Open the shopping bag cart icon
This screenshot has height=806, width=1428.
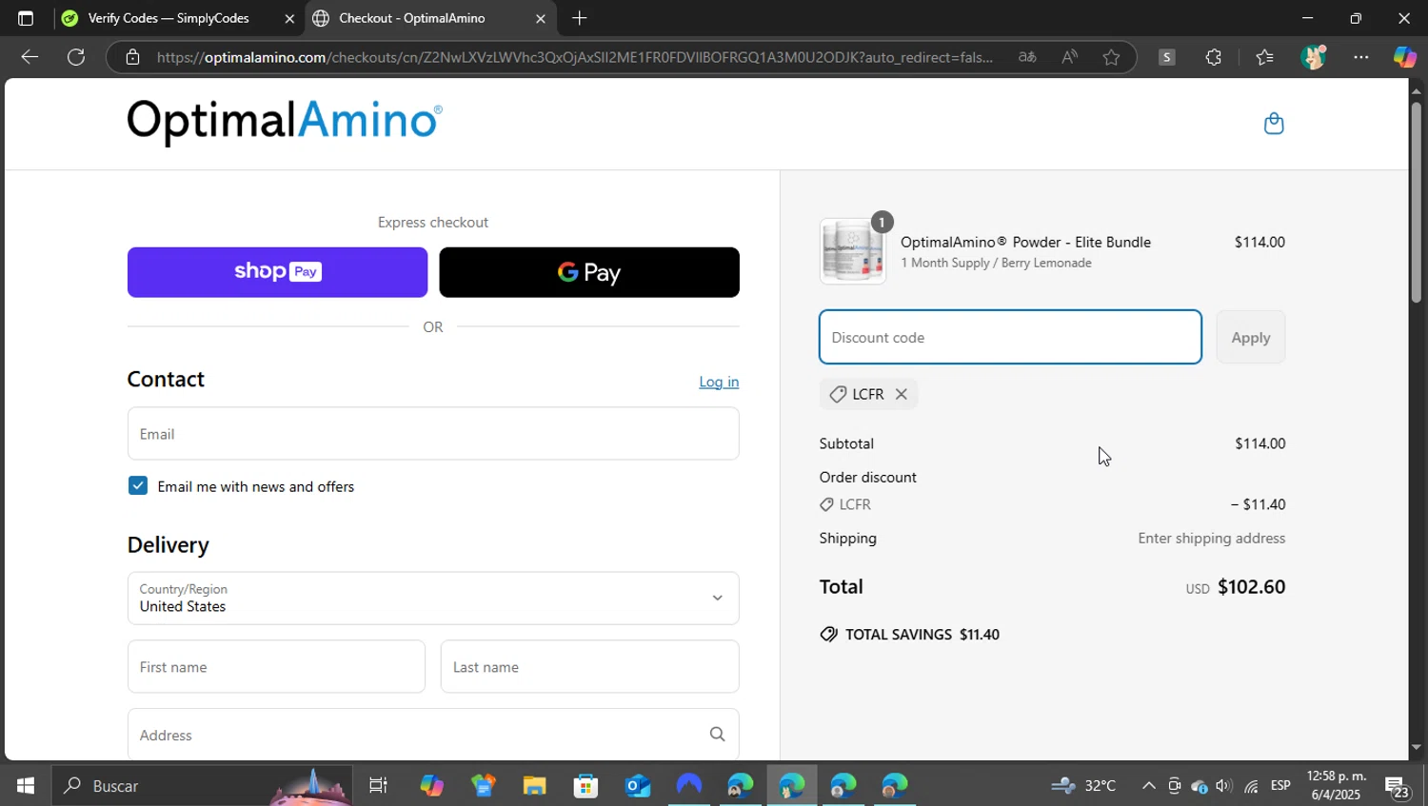pos(1274,124)
